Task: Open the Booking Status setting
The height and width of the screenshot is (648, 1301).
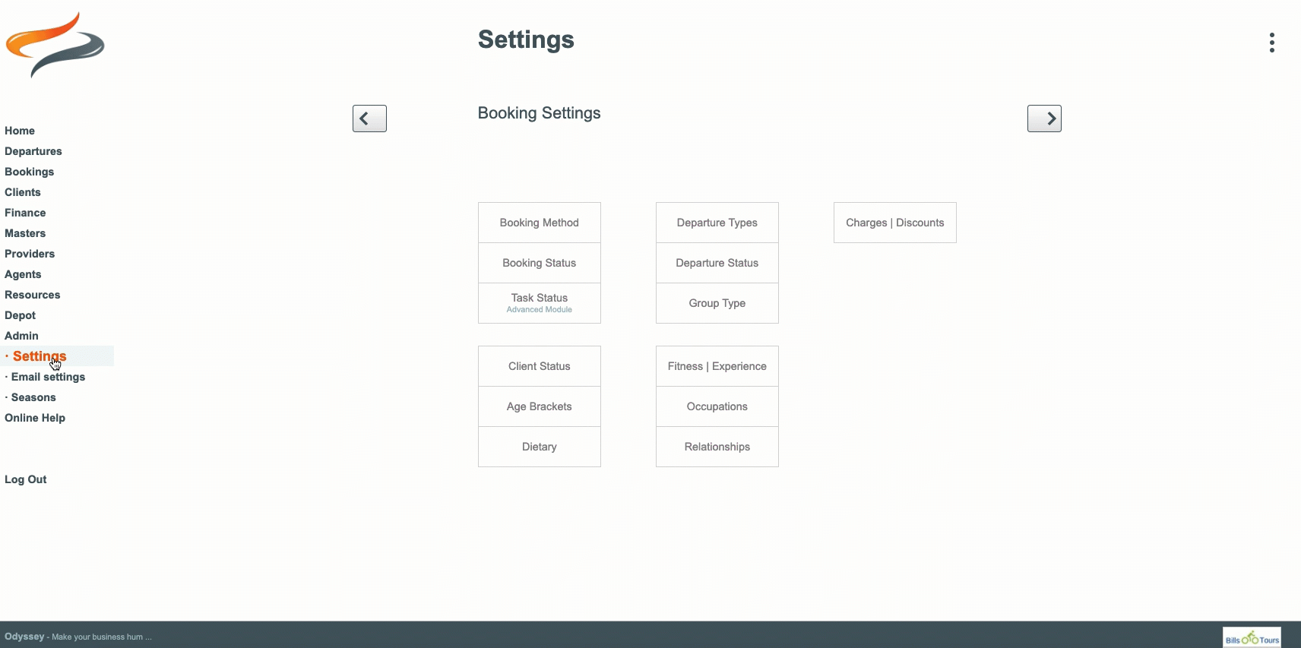Action: [x=540, y=263]
